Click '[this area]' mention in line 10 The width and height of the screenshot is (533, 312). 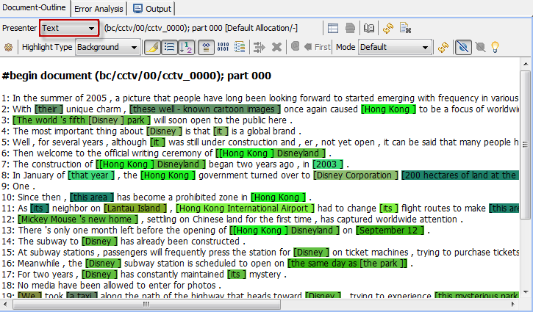click(x=92, y=197)
